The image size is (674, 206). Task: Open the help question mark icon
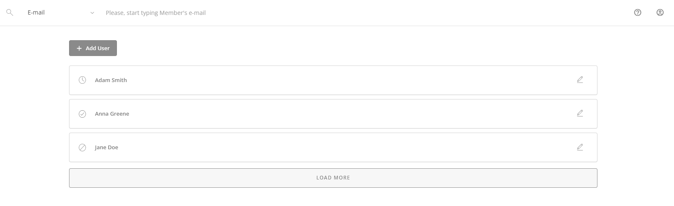pyautogui.click(x=637, y=12)
